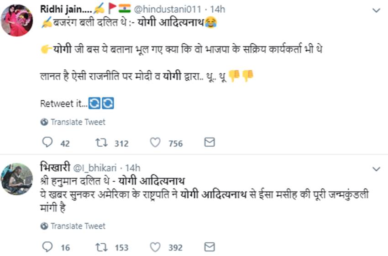Expand the caret menu on I_bhikari's tweet
The height and width of the screenshot is (256, 388).
376,169
